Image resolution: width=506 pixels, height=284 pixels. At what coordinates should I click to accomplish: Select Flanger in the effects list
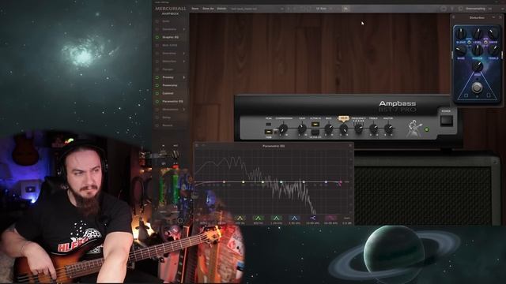coord(168,69)
